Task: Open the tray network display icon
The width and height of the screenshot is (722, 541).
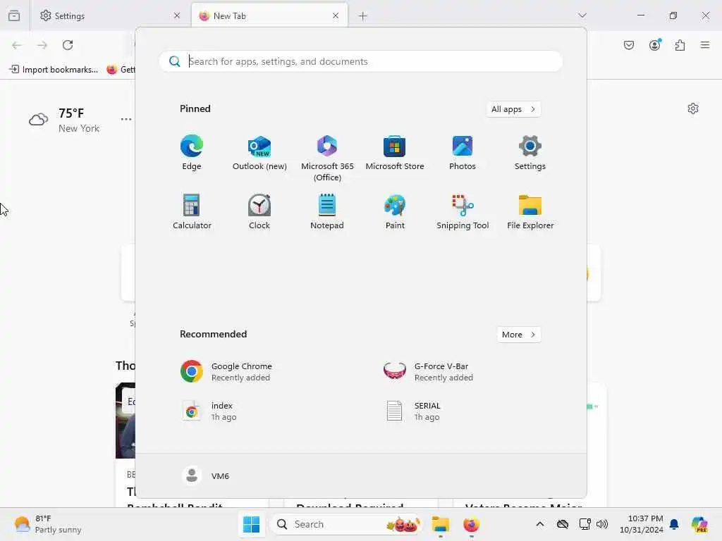Action: point(585,524)
